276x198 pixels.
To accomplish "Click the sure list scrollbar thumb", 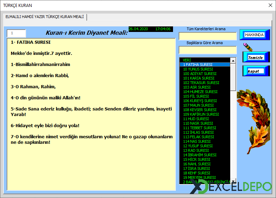I will point(233,77).
